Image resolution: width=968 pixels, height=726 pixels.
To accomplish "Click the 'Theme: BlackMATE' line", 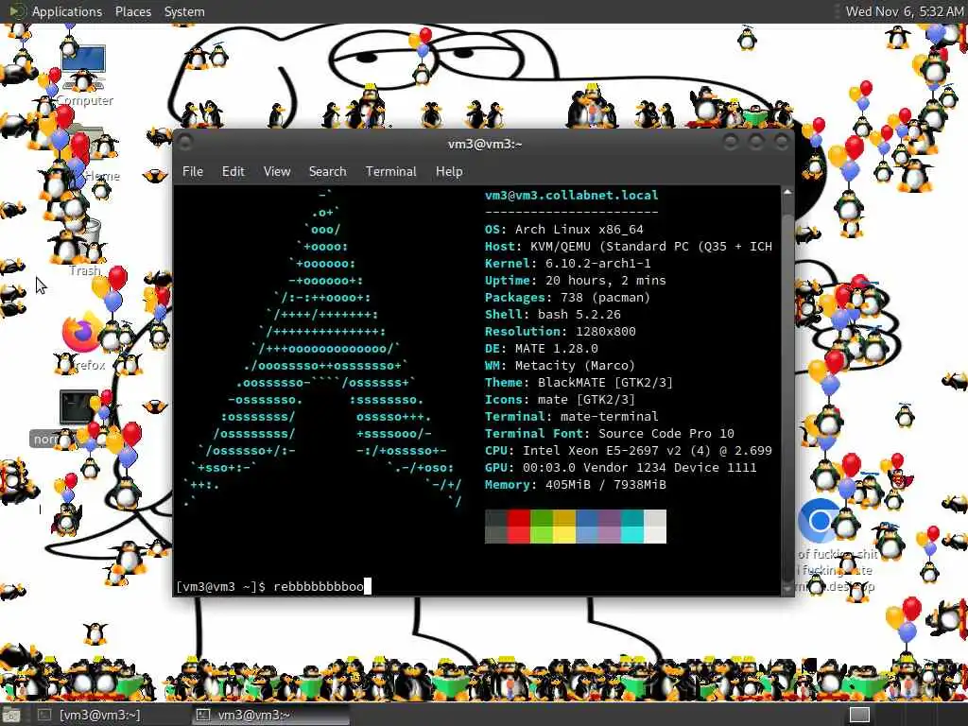I will coord(579,382).
